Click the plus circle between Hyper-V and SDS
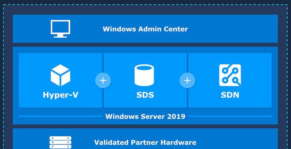 pos(103,80)
